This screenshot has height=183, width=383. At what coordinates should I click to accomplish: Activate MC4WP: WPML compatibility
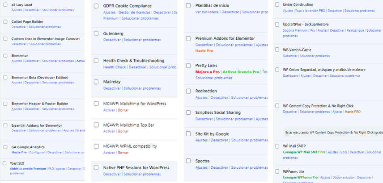109,153
